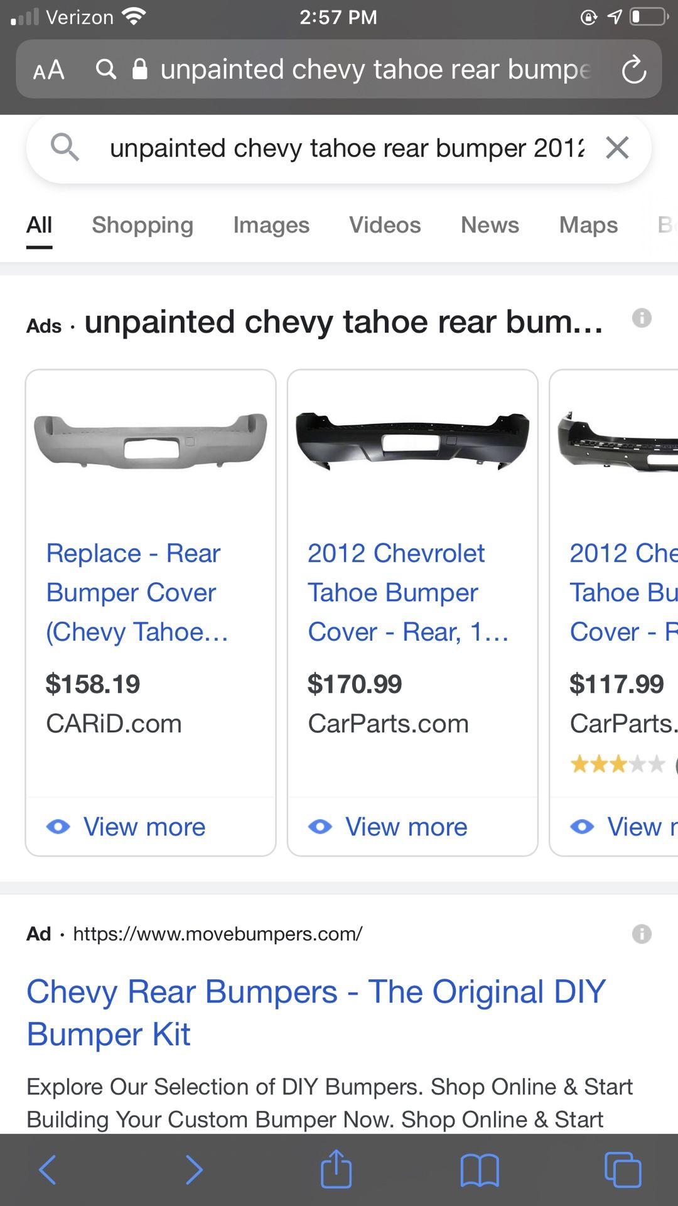Tap info icon beside shopping ads heading
The width and height of the screenshot is (678, 1206).
[x=642, y=318]
